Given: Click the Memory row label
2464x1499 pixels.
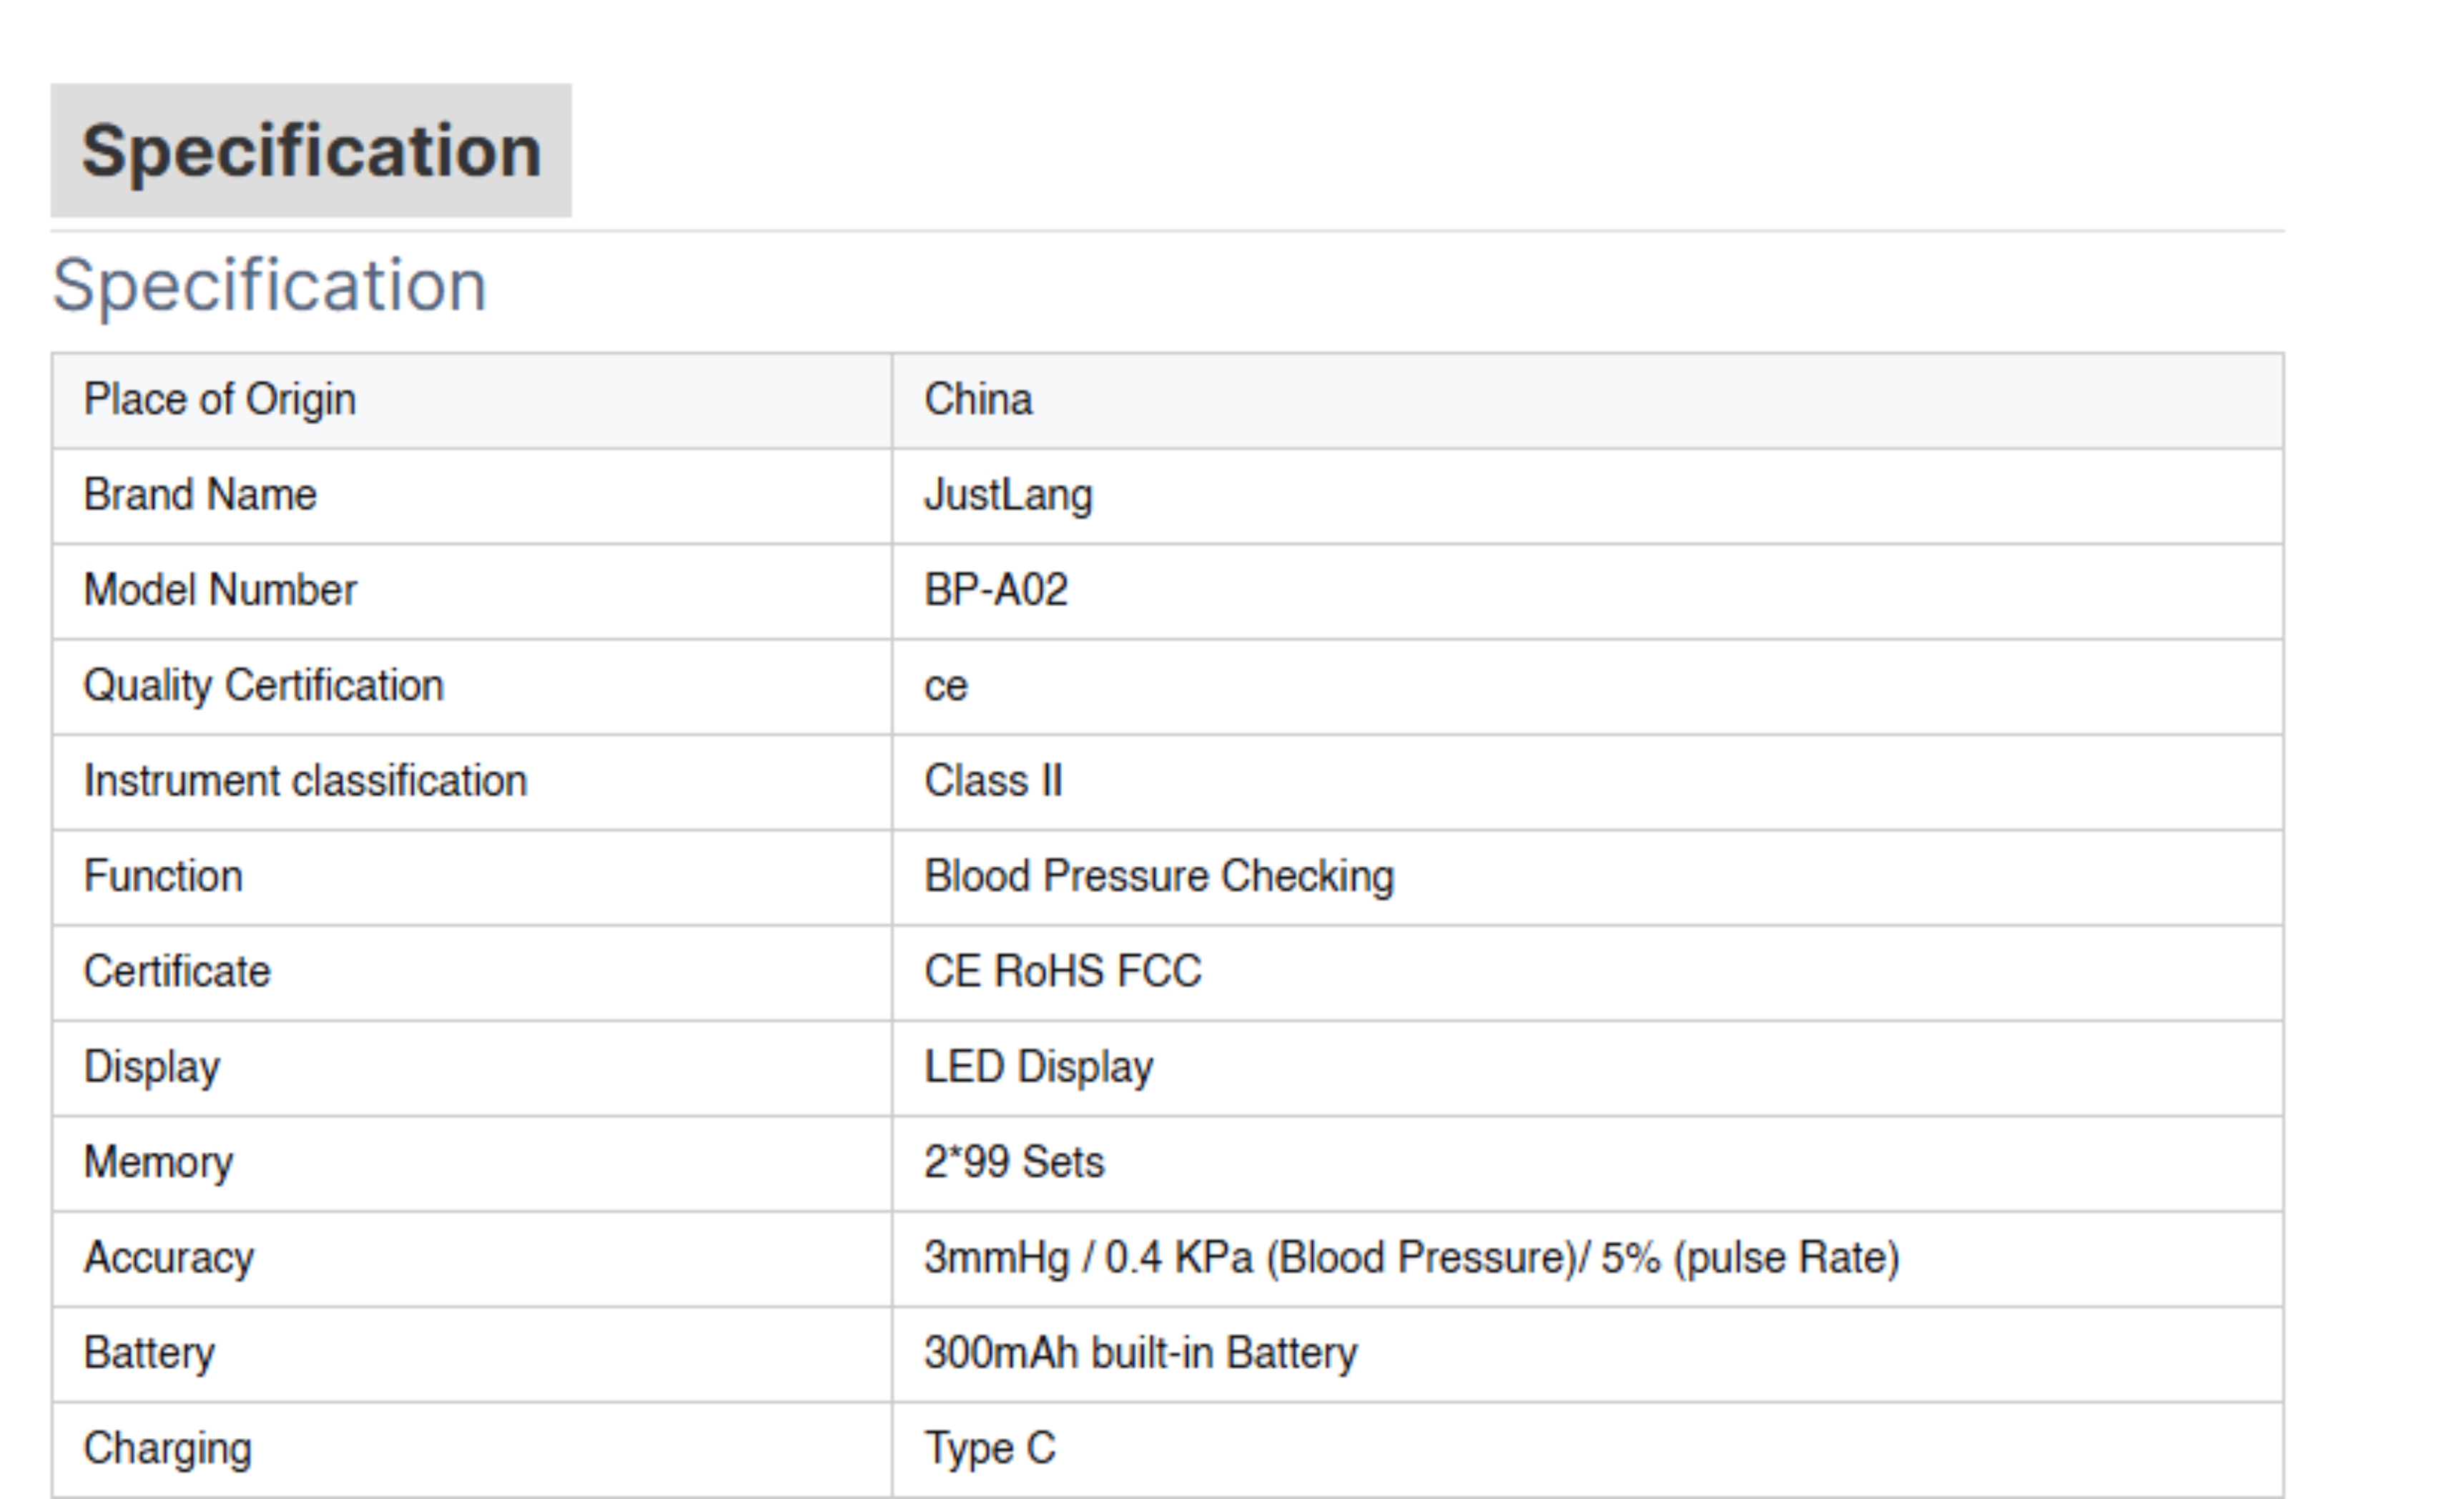Looking at the screenshot, I should click(159, 1163).
